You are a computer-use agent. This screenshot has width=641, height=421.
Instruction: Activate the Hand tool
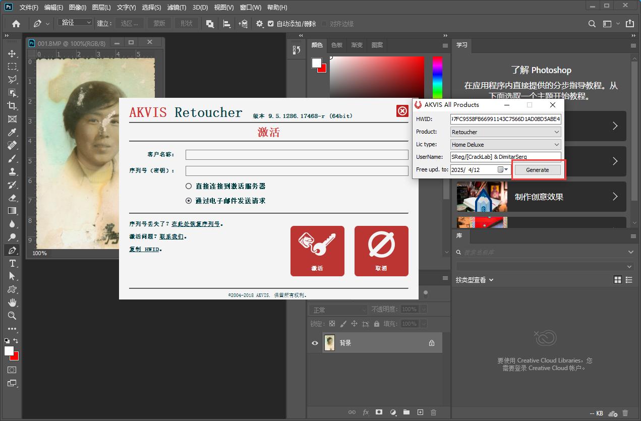point(12,303)
